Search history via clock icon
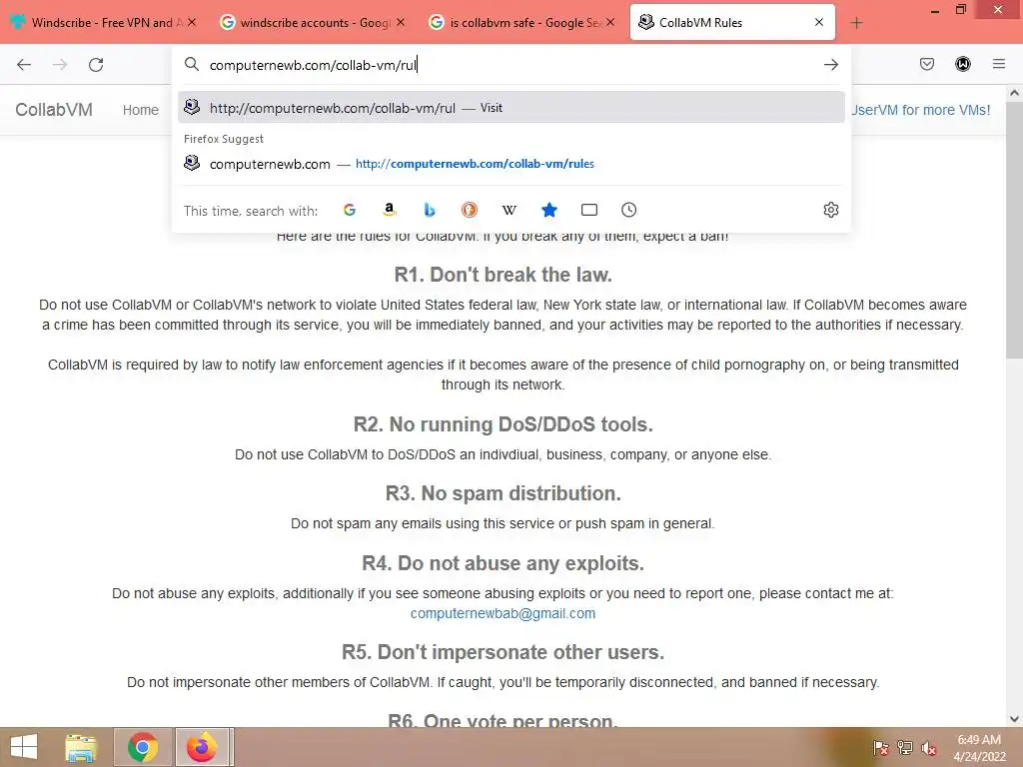1023x767 pixels. tap(629, 210)
